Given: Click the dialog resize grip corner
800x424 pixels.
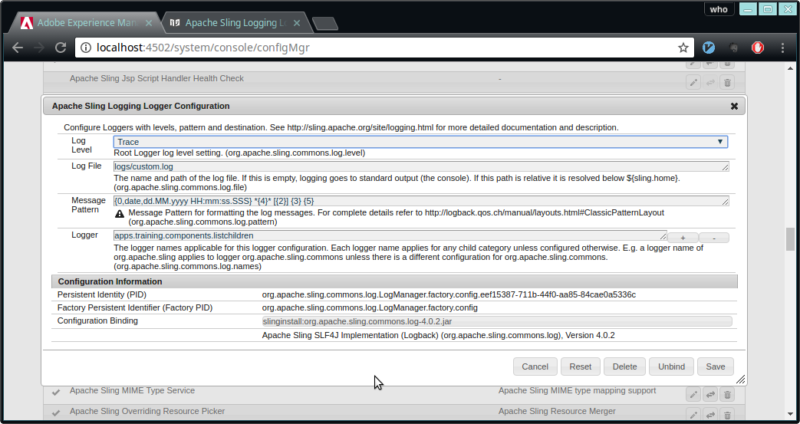Looking at the screenshot, I should [740, 379].
